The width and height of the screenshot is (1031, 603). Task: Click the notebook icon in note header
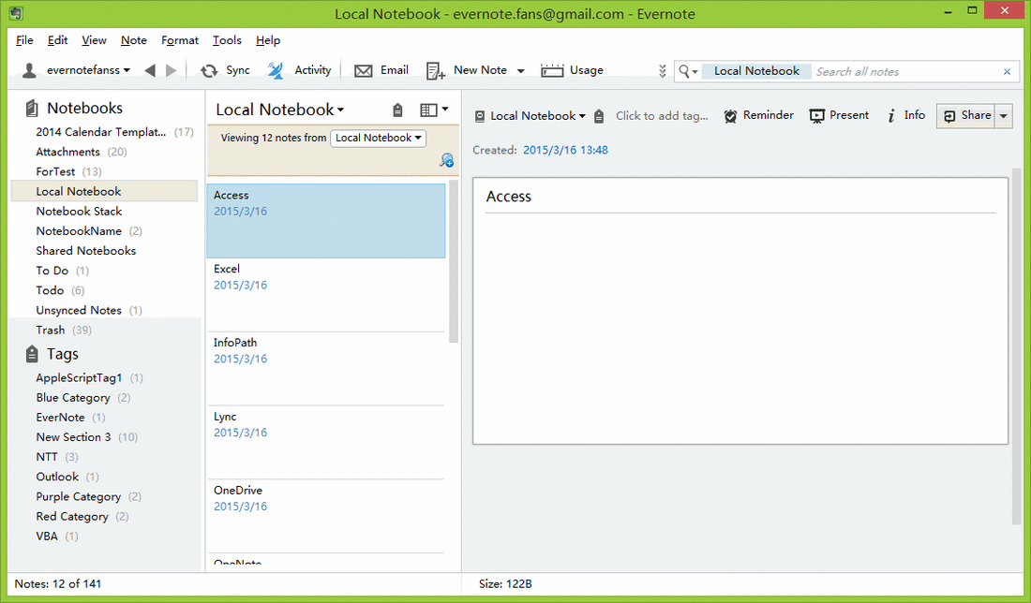click(x=480, y=116)
